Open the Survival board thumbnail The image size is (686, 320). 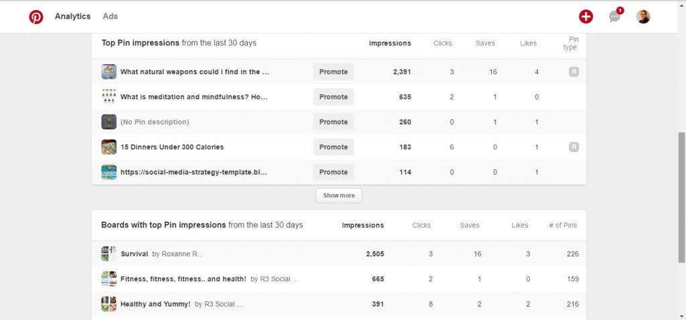(109, 254)
